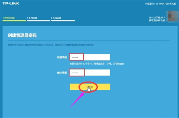Go to step 3 无线设置

tap(56, 18)
